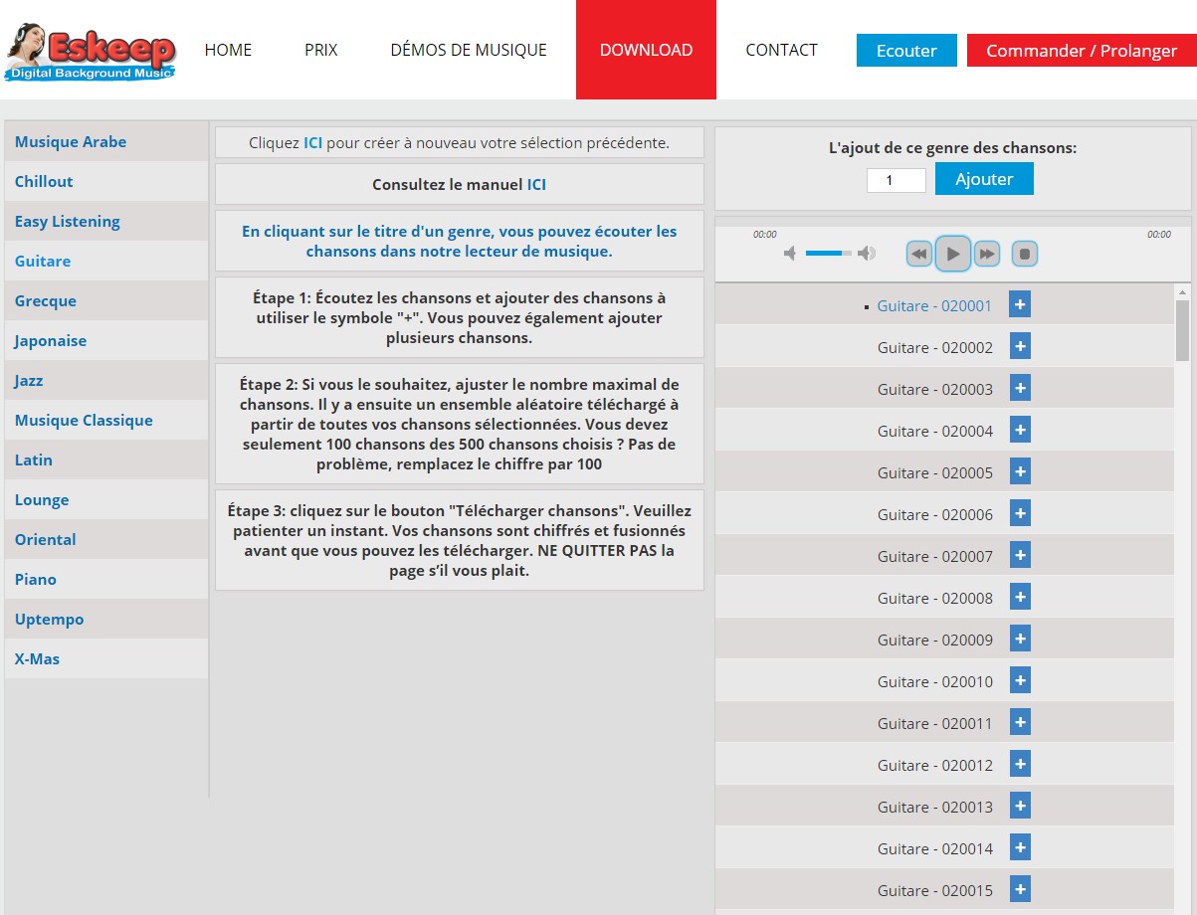Add song Guitare - 020010 with plus icon
This screenshot has width=1197, height=915.
click(x=1020, y=680)
